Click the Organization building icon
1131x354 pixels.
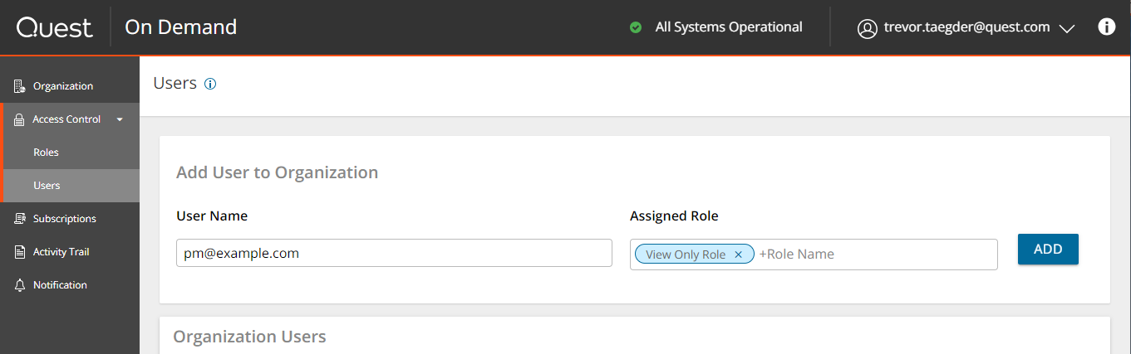(20, 86)
